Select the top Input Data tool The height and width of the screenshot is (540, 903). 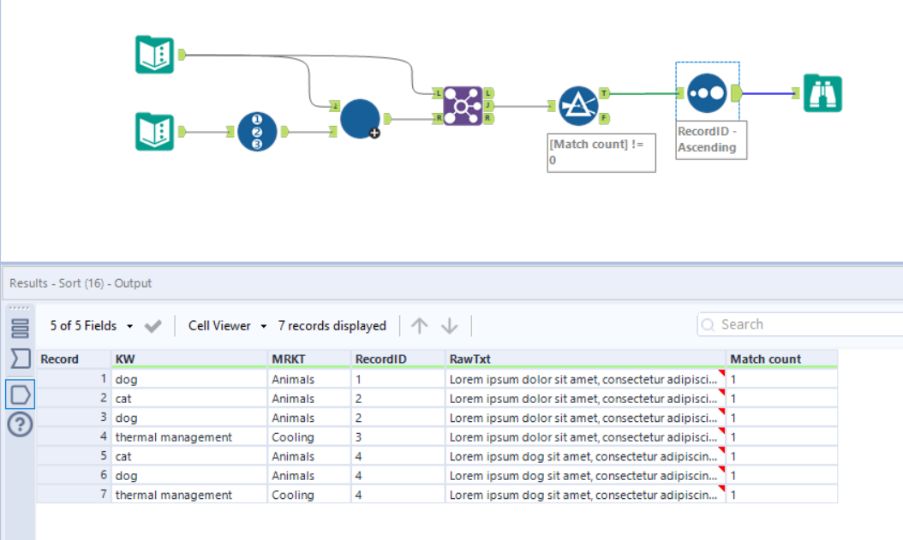point(155,50)
